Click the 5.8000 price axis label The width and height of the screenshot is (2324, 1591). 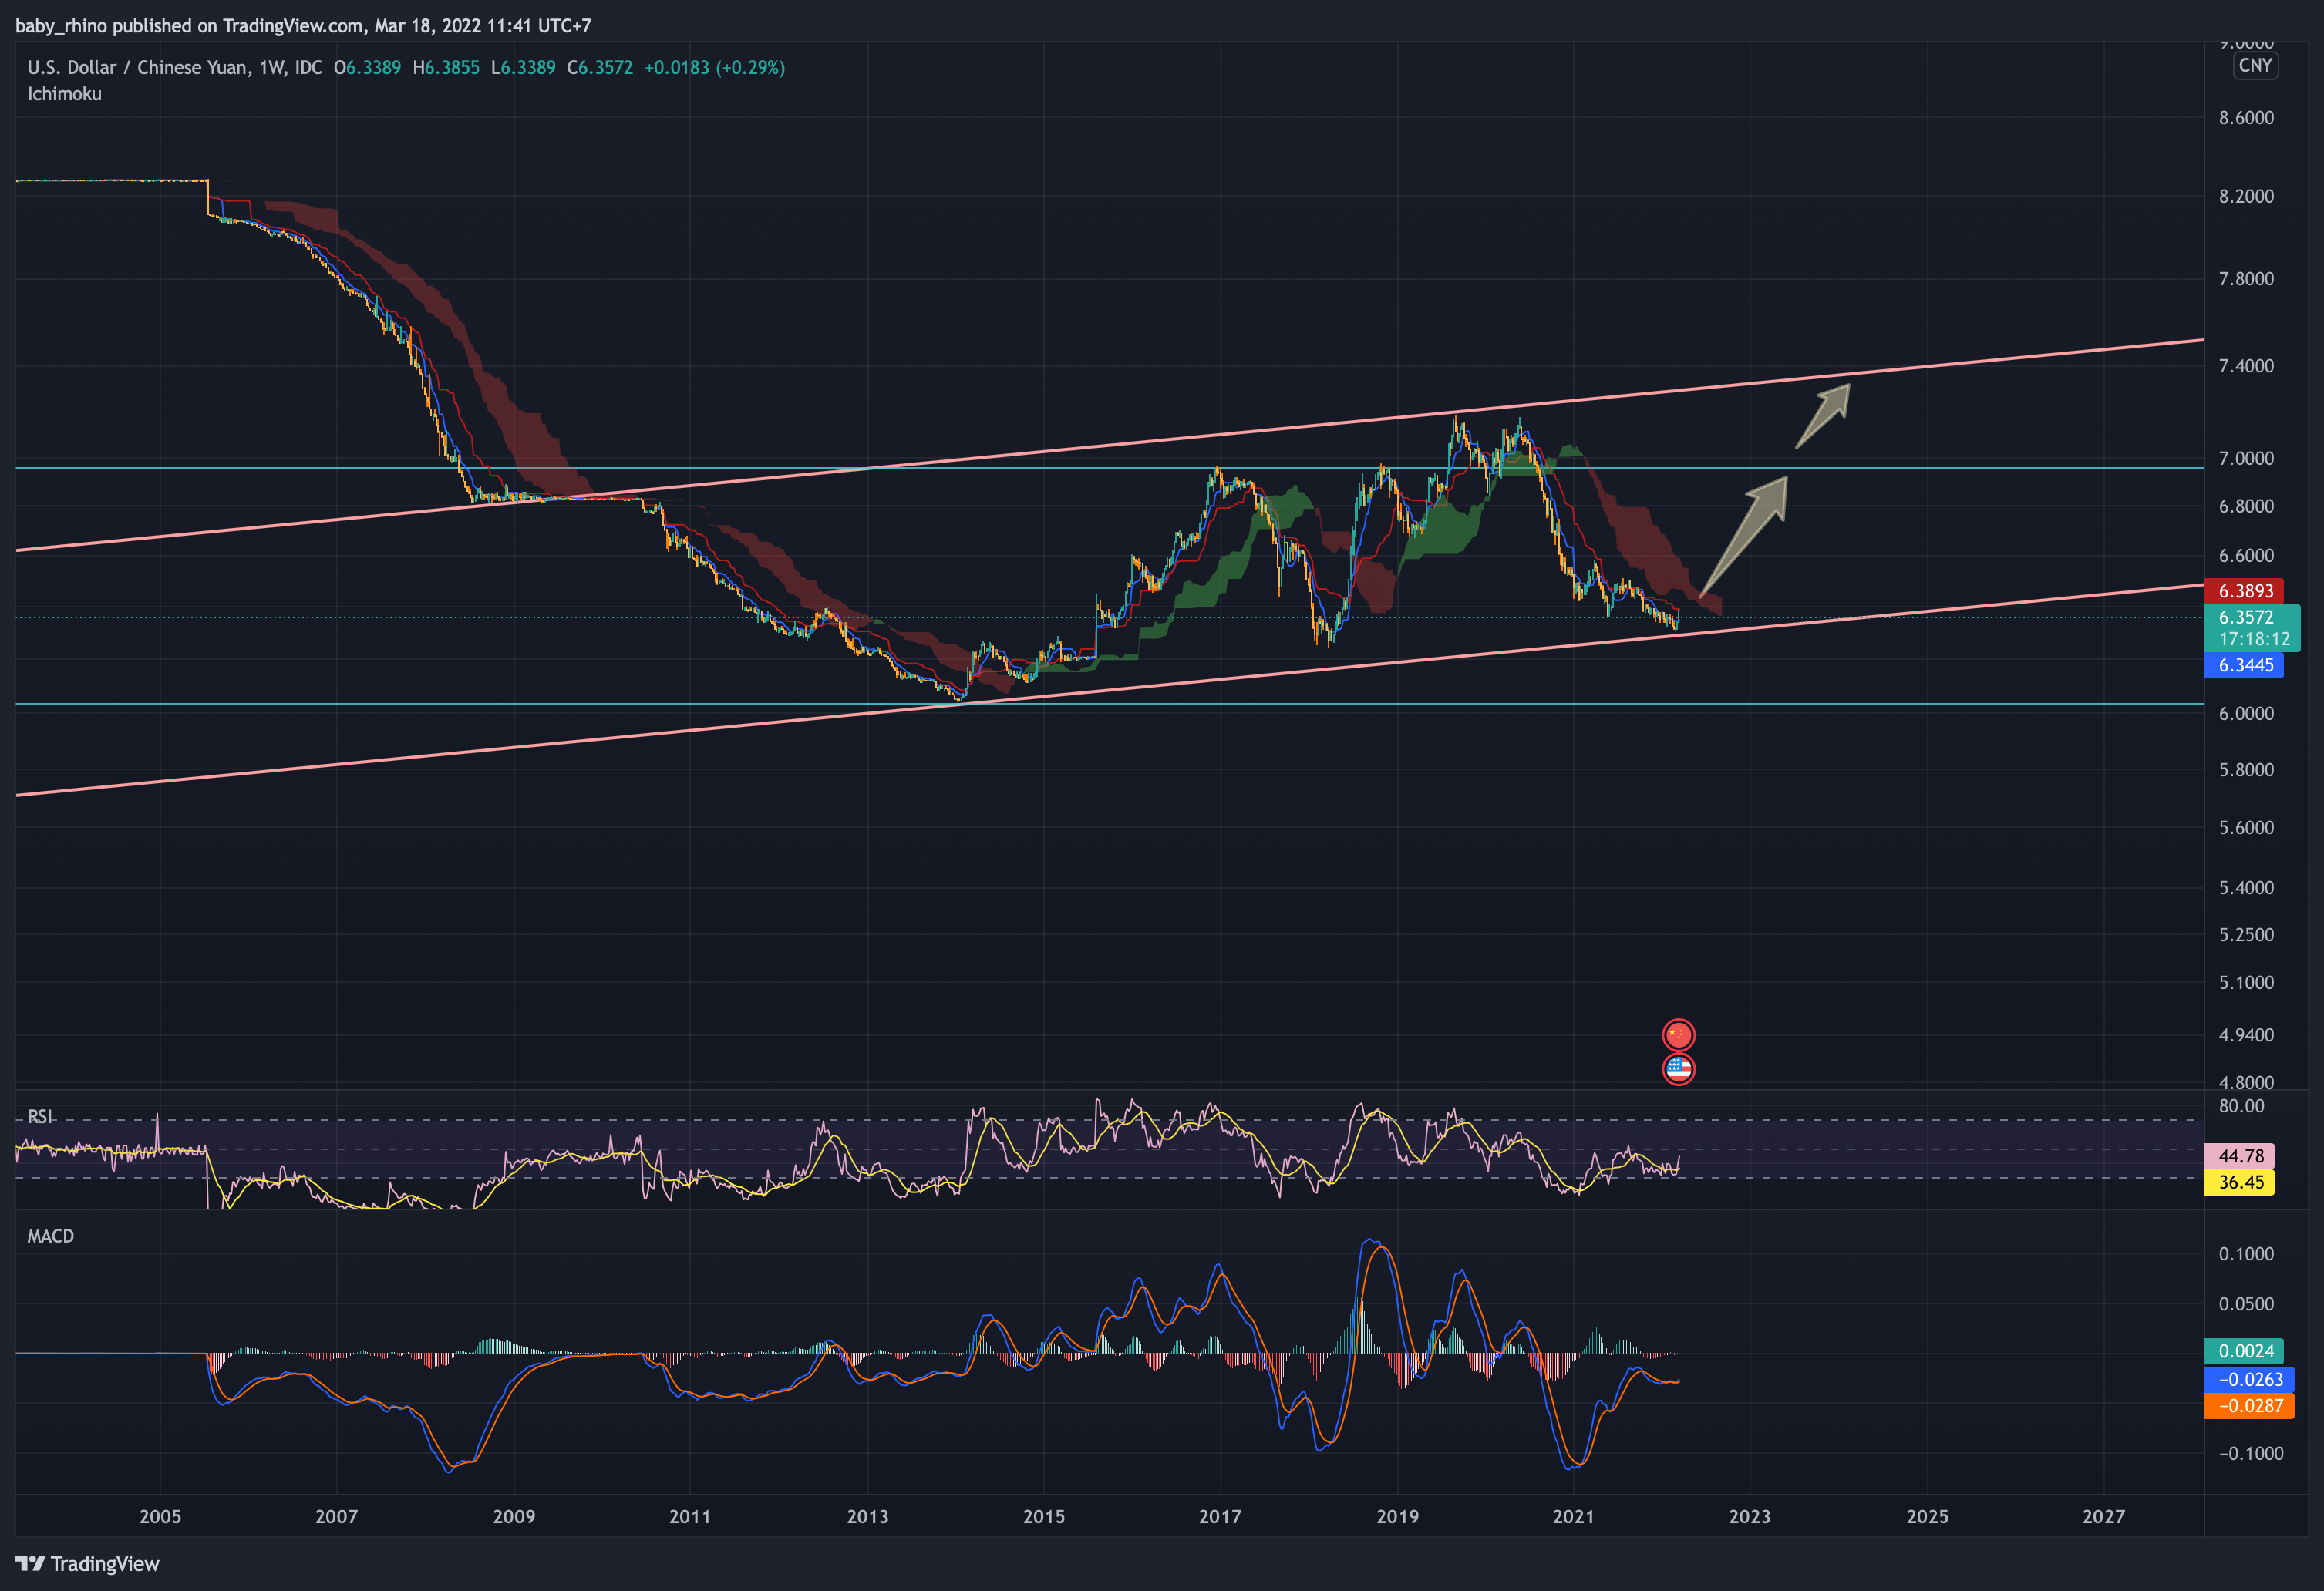point(2246,769)
